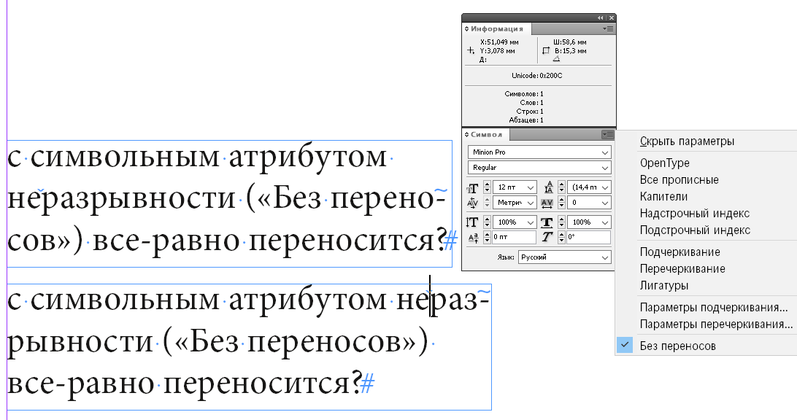Click the width/height dimensions icon
797x420 pixels.
546,51
